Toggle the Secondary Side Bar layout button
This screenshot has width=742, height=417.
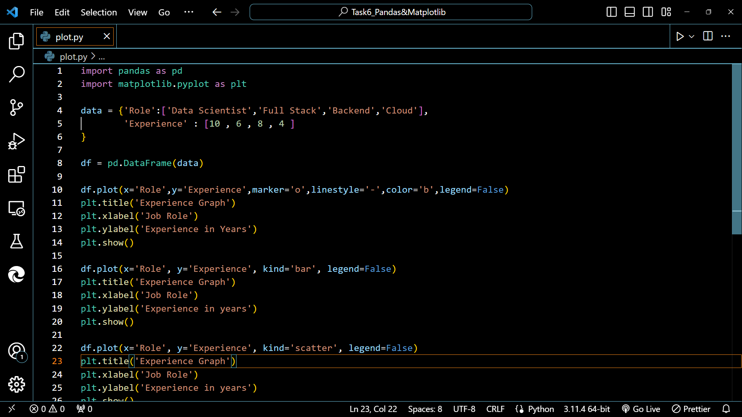648,12
